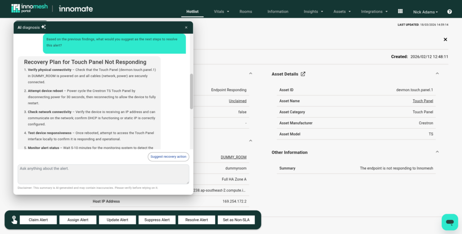Collapse the Other Information section
This screenshot has width=462, height=234.
[437, 152]
